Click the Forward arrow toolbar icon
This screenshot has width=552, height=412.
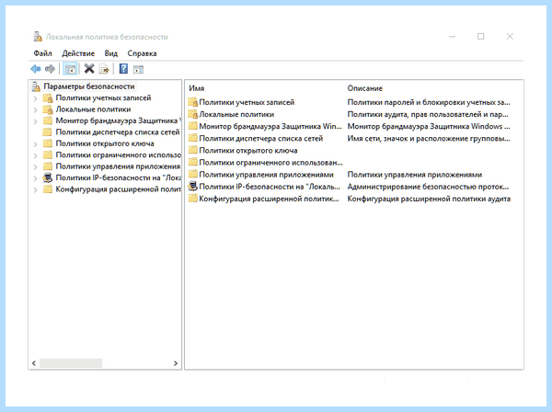click(x=50, y=69)
